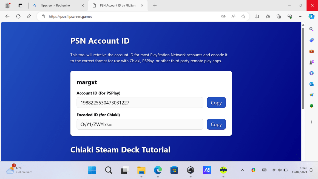Image resolution: width=318 pixels, height=179 pixels.
Task: Open sidebar Shopping tag icon
Action: coord(311,40)
